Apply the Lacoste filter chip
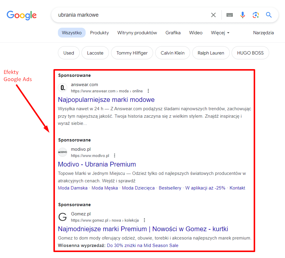The image size is (285, 258). (x=95, y=53)
